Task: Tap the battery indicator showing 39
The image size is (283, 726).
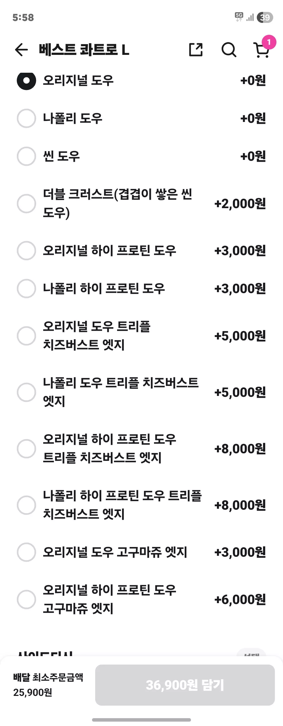Action: (265, 17)
